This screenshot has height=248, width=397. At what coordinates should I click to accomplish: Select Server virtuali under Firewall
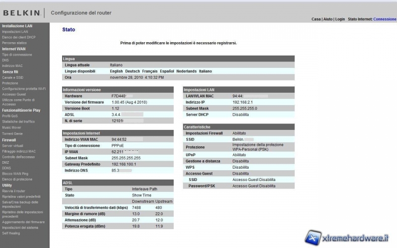(x=13, y=146)
